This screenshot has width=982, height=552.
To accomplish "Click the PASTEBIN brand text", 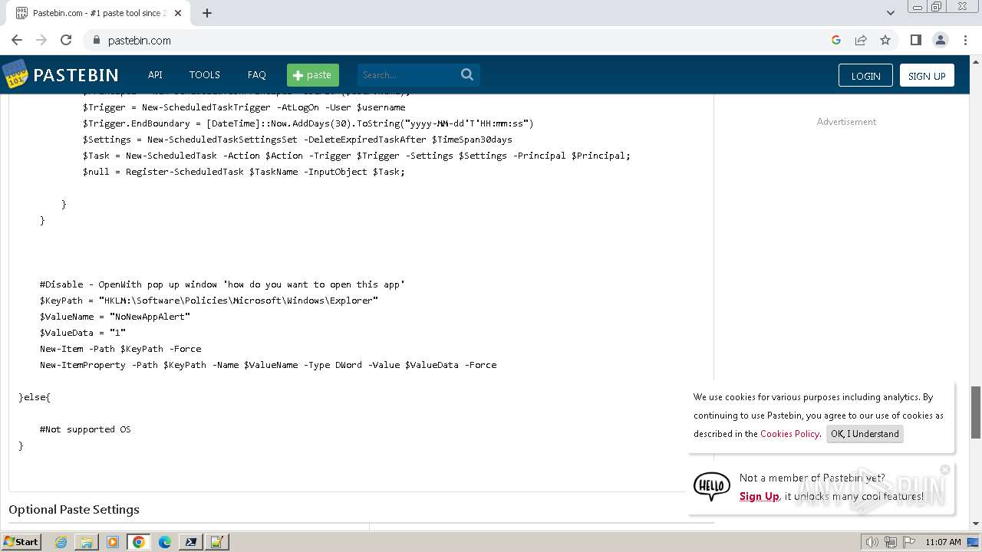I will (x=76, y=74).
